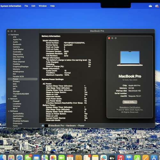Open the orange Pages app in Dock

[146, 157]
